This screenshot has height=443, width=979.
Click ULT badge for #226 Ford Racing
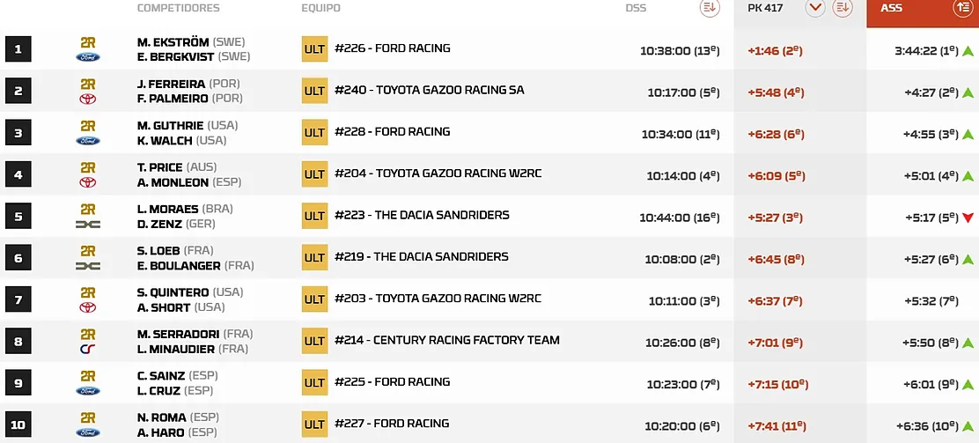314,48
